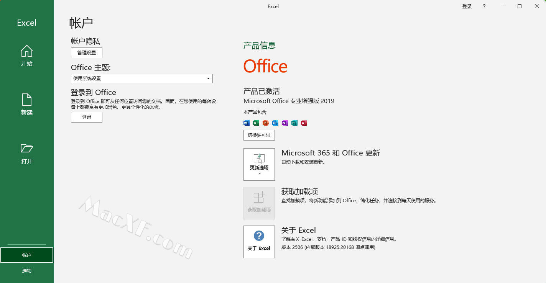
Task: Open the 新建 new document icon
Action: [x=27, y=100]
